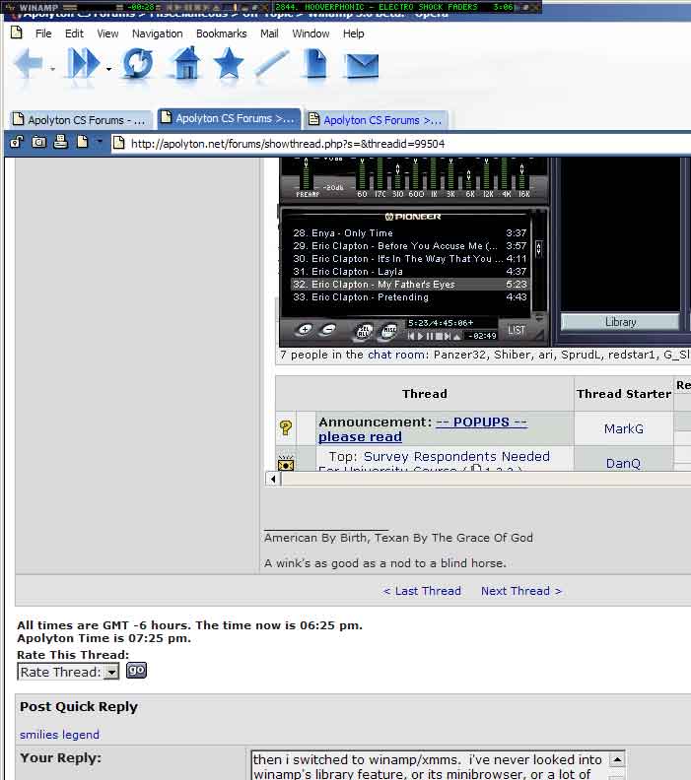Image resolution: width=691 pixels, height=780 pixels.
Task: Switch to the third tab with blue title
Action: coord(376,120)
